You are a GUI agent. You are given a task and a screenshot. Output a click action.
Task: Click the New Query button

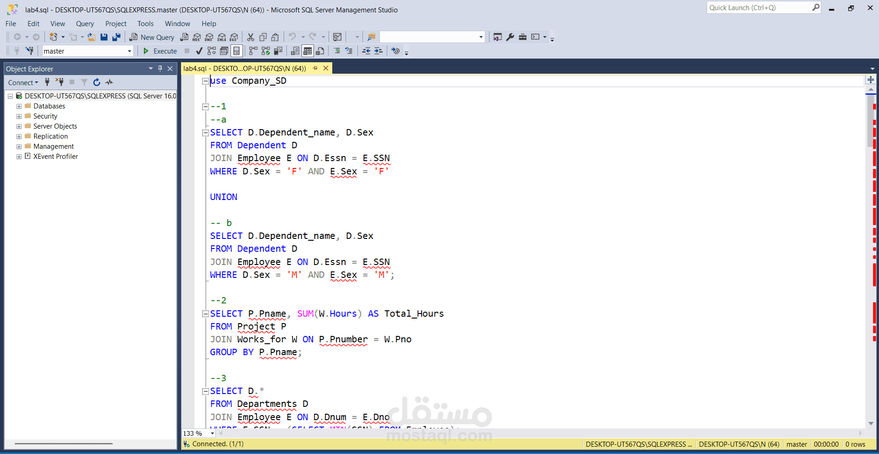tap(152, 37)
